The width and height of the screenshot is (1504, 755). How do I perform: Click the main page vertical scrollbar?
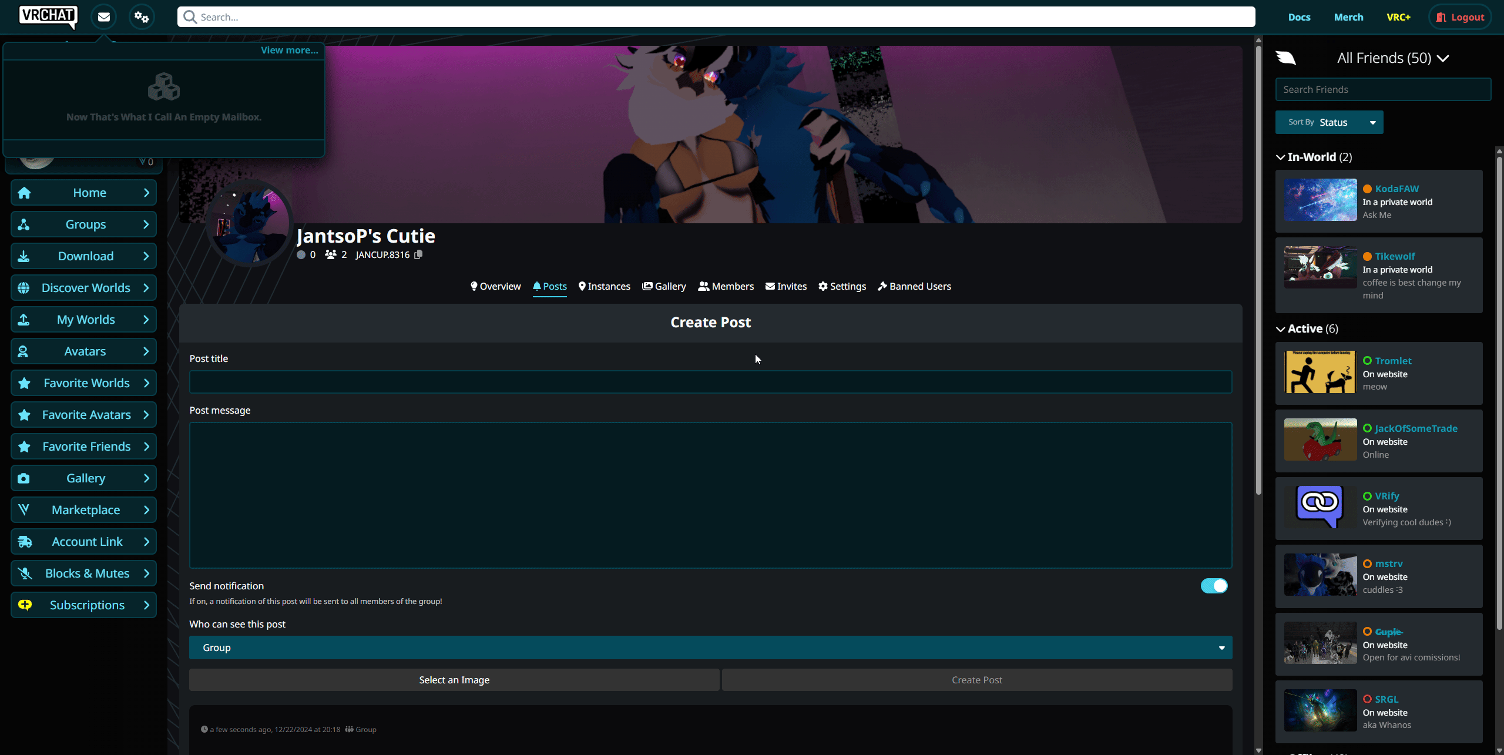tap(1258, 270)
